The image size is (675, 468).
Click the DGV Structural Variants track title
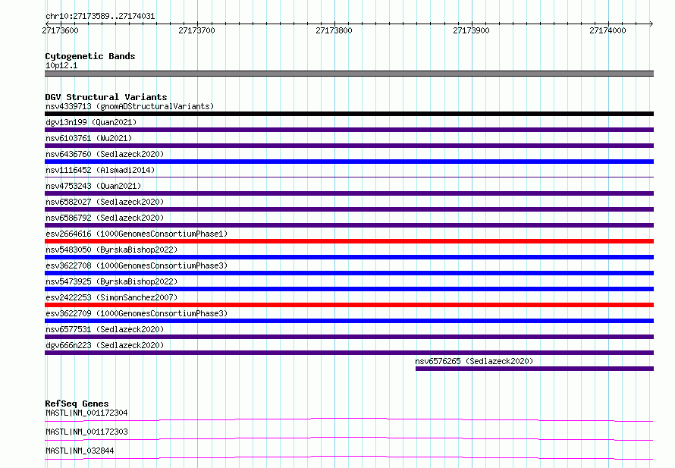[106, 97]
